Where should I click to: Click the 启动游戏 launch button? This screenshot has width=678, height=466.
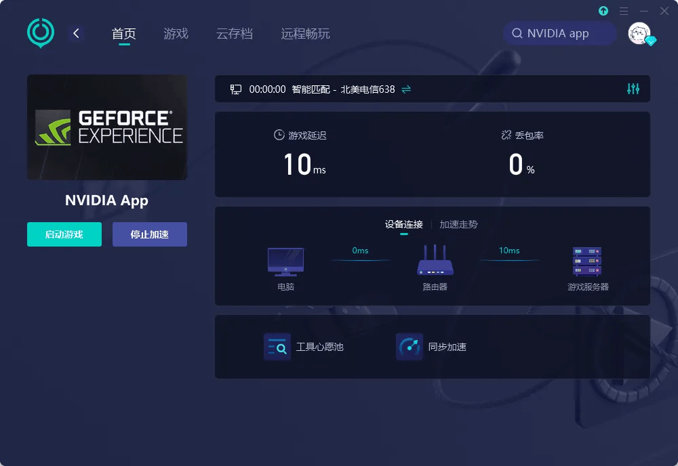coord(64,234)
